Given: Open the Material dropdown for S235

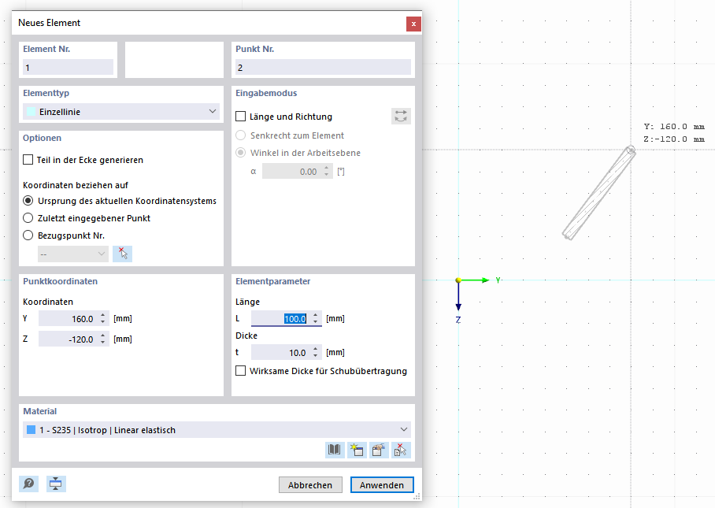Looking at the screenshot, I should 404,429.
